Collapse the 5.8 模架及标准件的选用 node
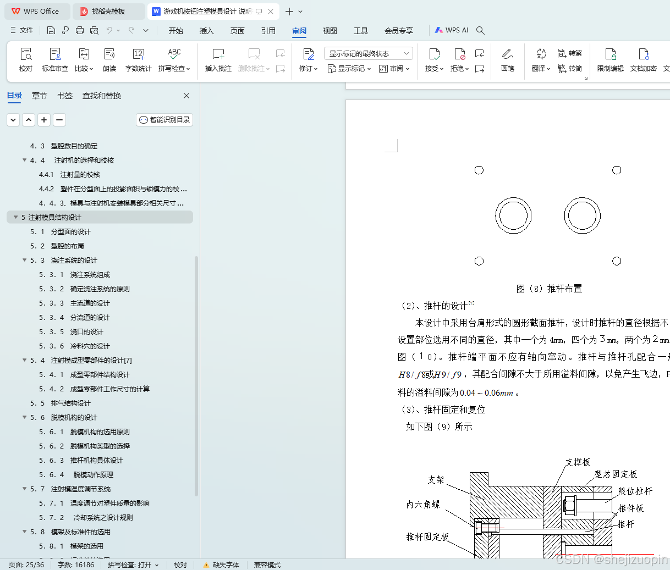The image size is (670, 570). point(24,532)
